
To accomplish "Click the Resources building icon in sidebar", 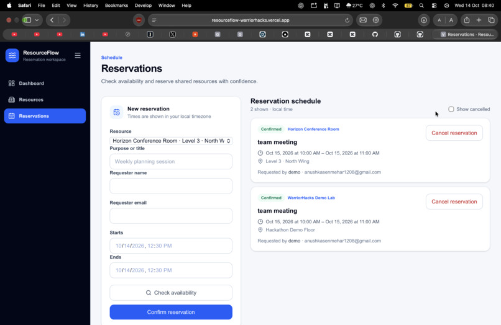I will coord(12,99).
